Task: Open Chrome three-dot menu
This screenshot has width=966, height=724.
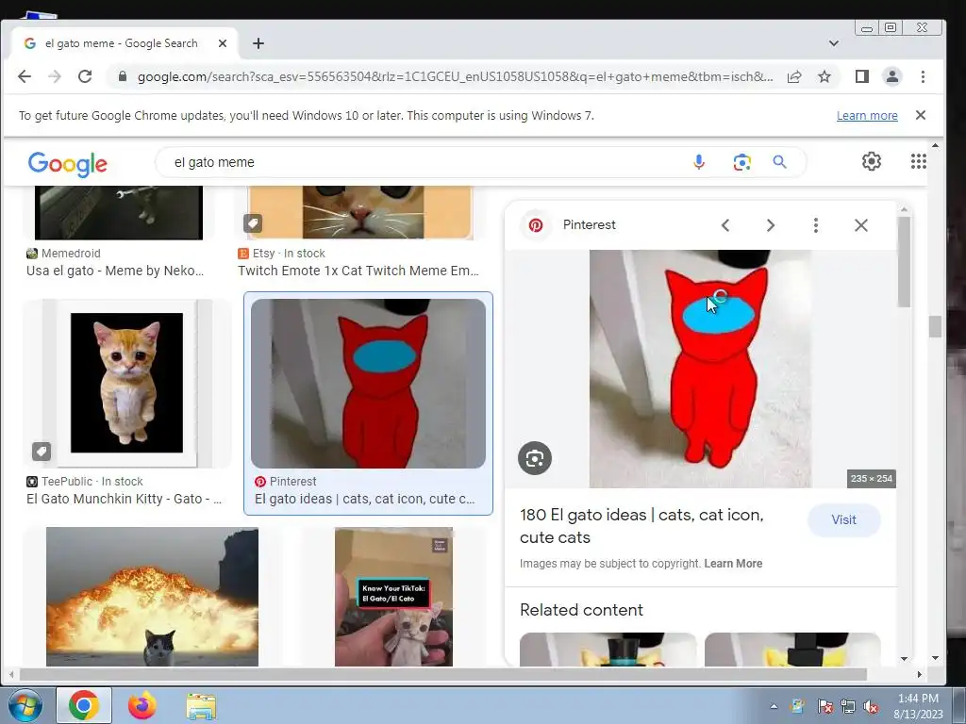Action: point(923,76)
